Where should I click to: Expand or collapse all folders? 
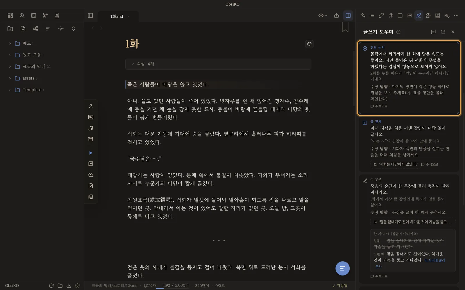pos(74,28)
